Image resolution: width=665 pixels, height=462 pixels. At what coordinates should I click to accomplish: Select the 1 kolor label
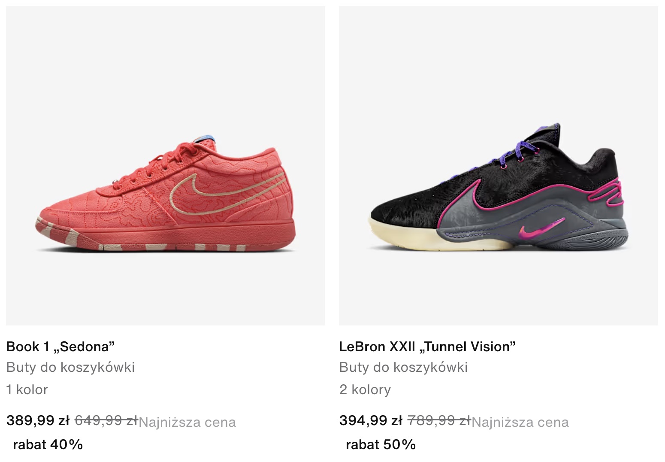click(x=27, y=389)
